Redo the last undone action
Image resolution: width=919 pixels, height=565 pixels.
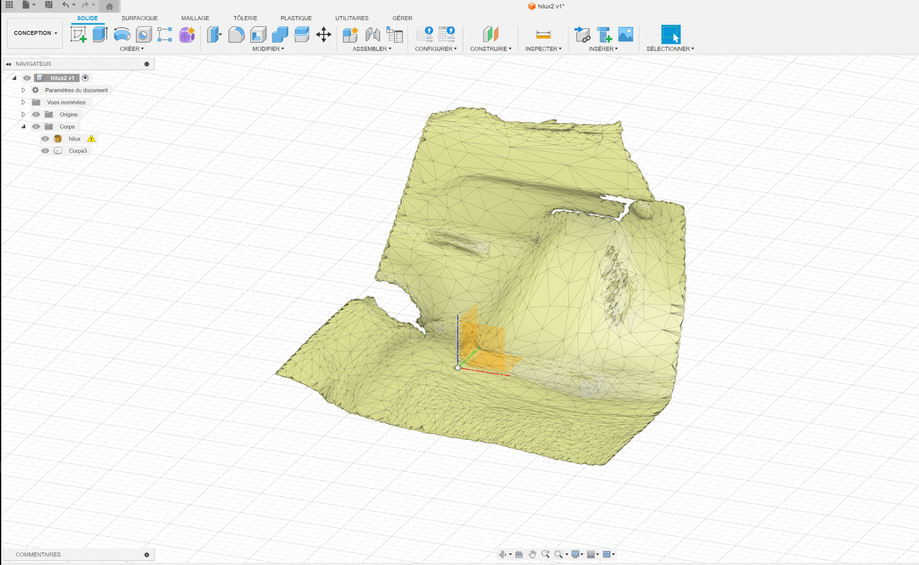pos(85,5)
